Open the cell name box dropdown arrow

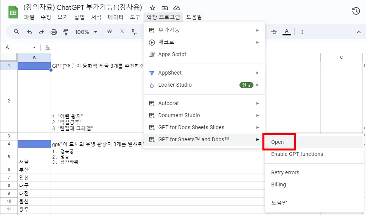pyautogui.click(x=34, y=47)
